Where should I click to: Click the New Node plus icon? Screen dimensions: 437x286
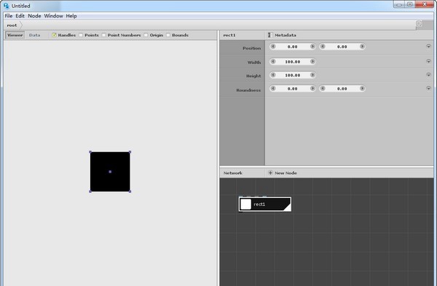[x=270, y=173]
